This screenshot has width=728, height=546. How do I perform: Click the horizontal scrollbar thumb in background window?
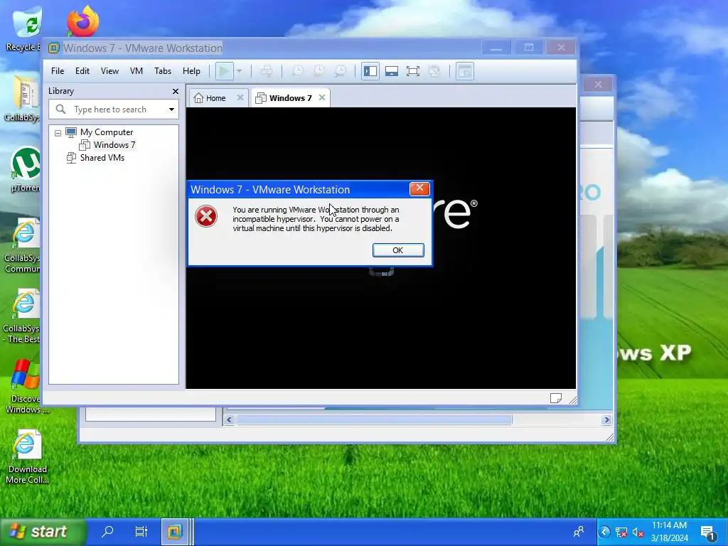point(374,419)
